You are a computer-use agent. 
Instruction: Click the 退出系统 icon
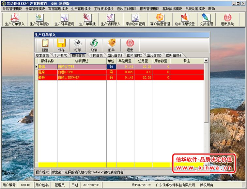pyautogui.click(x=227, y=20)
